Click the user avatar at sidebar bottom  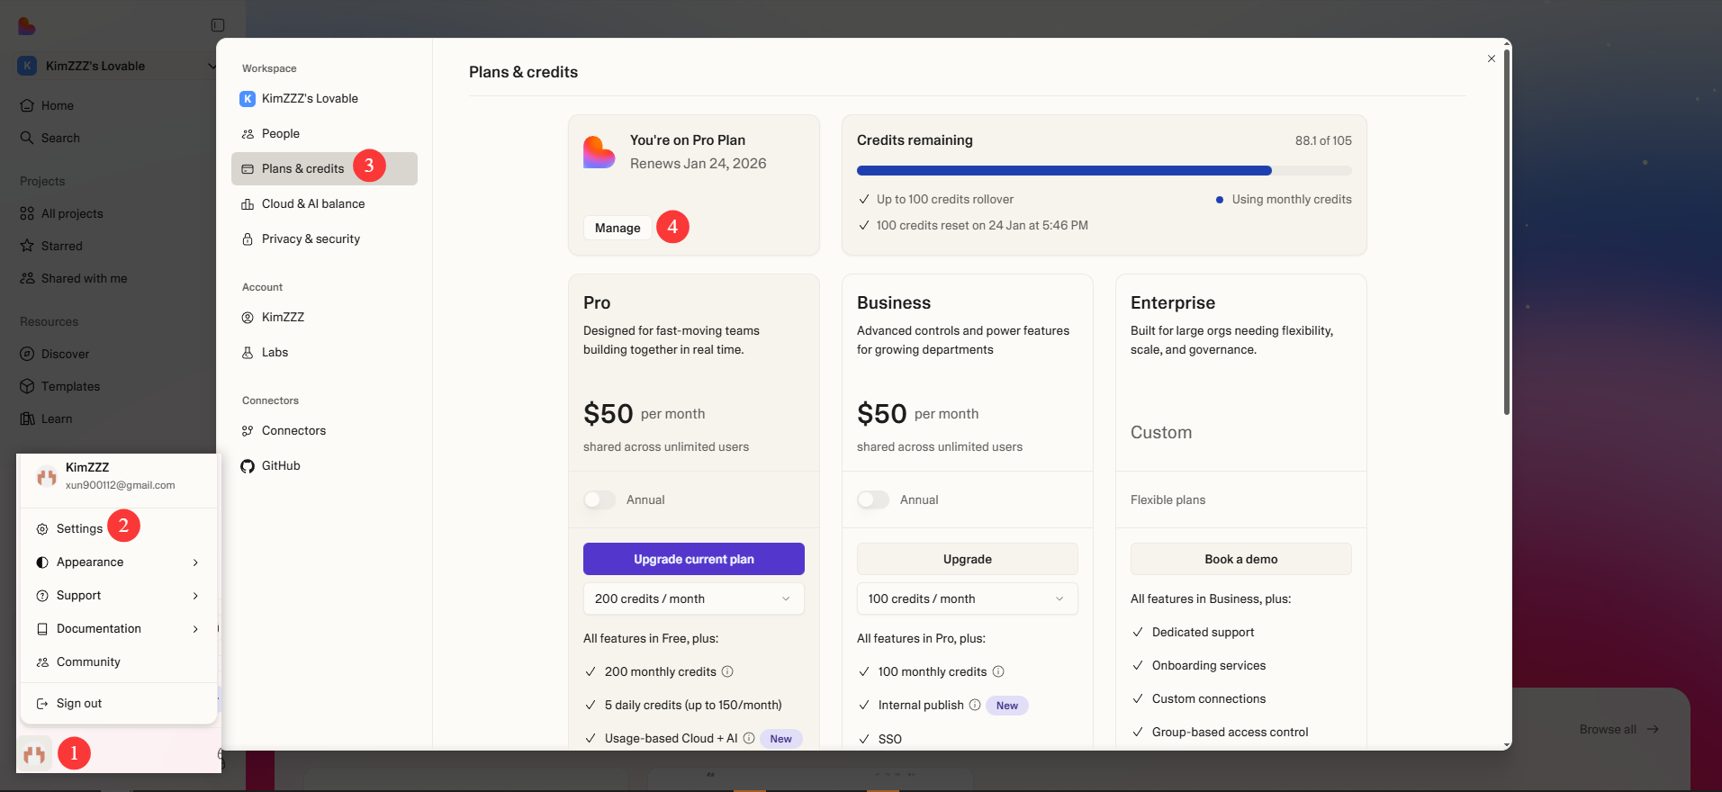click(x=35, y=753)
